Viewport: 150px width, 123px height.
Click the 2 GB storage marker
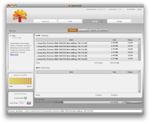[x=123, y=102]
